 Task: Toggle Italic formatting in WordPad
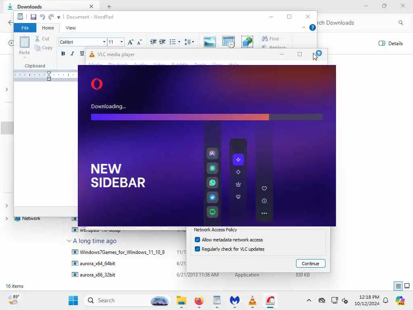(x=73, y=54)
